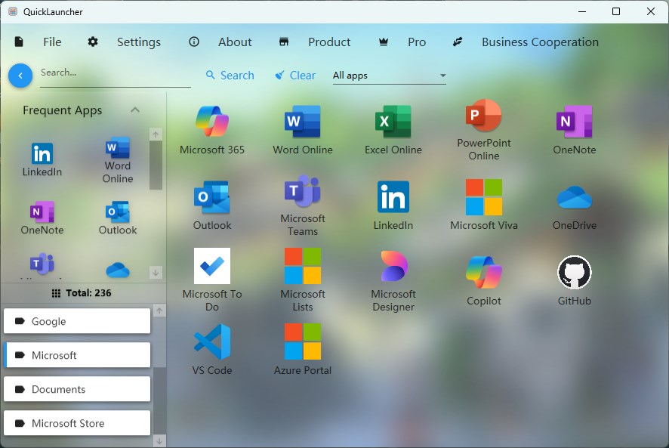Open Business Cooperation menu
669x448 pixels.
pos(526,42)
